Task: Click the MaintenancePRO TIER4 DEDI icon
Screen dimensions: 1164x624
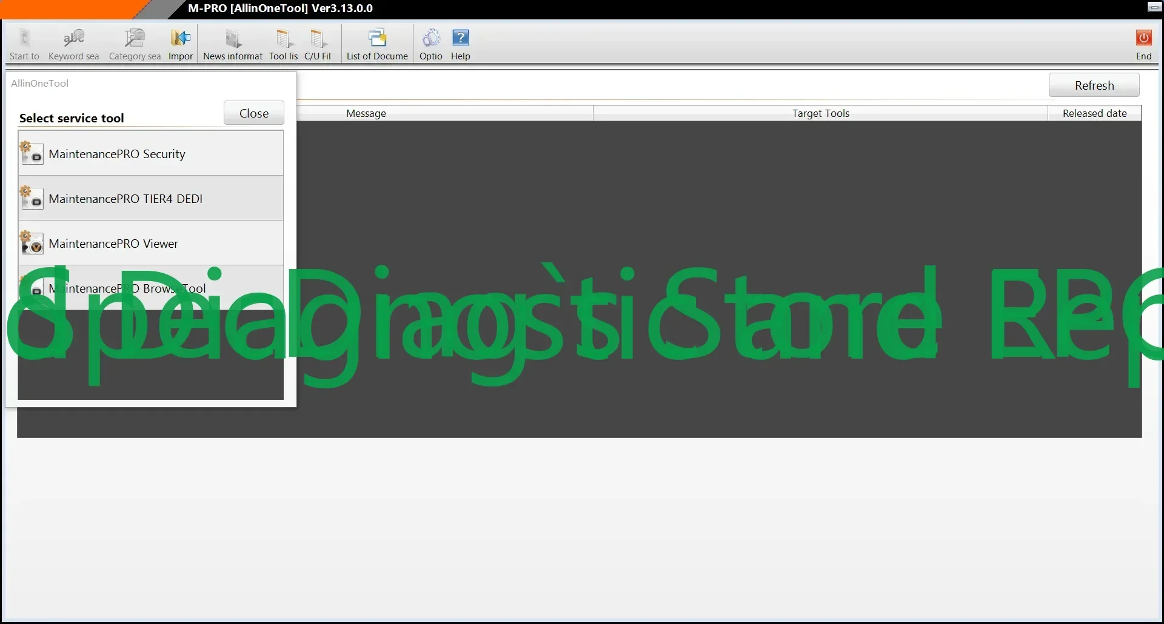Action: (x=32, y=197)
